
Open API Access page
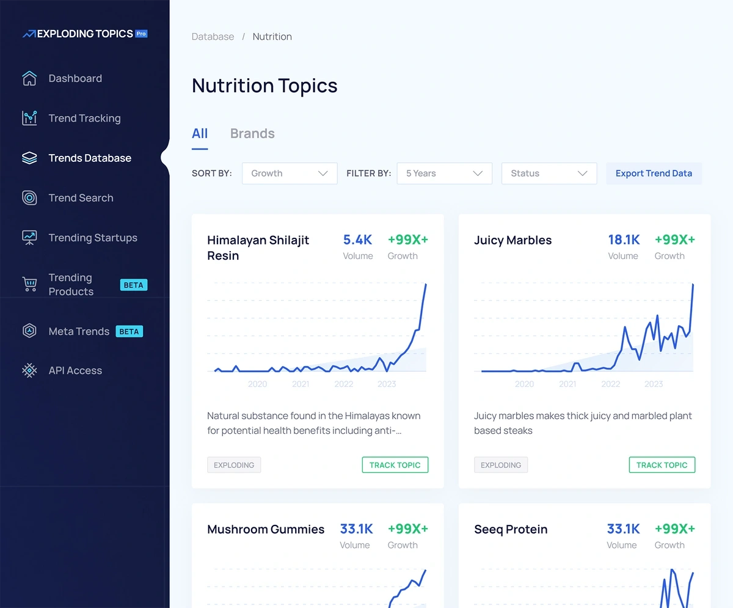[75, 370]
